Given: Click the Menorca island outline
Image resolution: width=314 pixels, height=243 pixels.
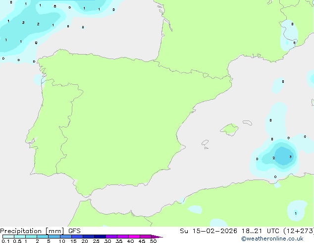Looking at the screenshot, I should click(248, 122).
